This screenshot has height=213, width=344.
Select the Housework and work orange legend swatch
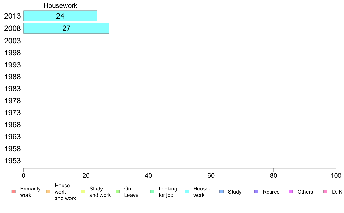tap(48, 192)
